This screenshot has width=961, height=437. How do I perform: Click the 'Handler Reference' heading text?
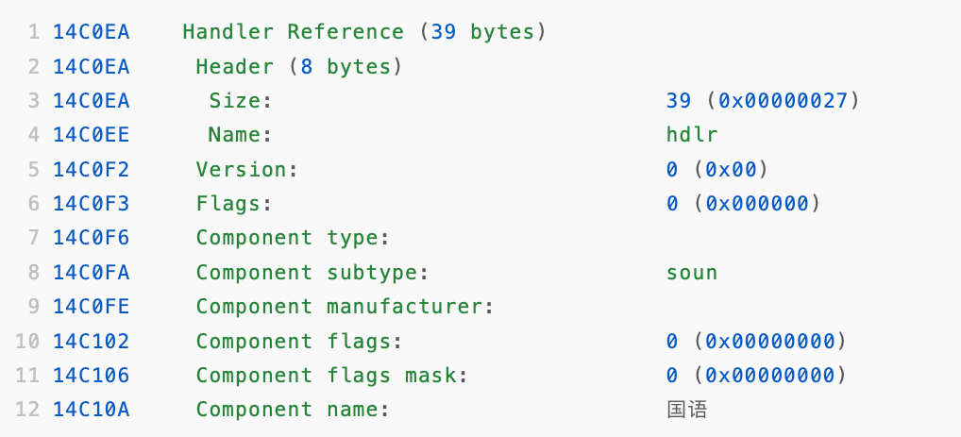293,32
